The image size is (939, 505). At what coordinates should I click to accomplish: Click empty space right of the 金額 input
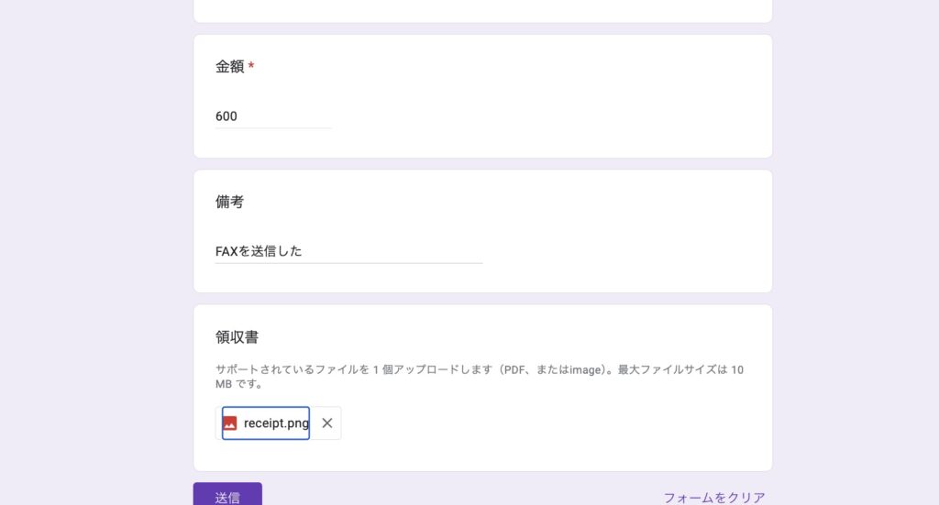coord(550,116)
